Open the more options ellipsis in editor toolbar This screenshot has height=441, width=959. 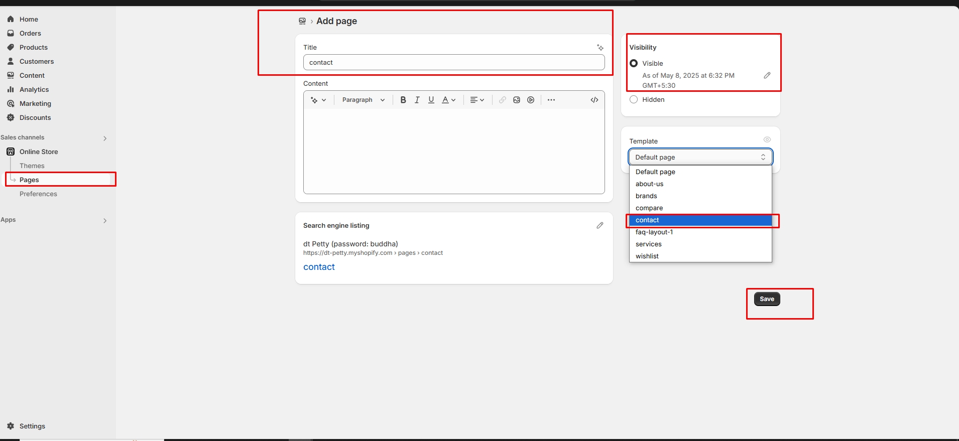coord(551,100)
